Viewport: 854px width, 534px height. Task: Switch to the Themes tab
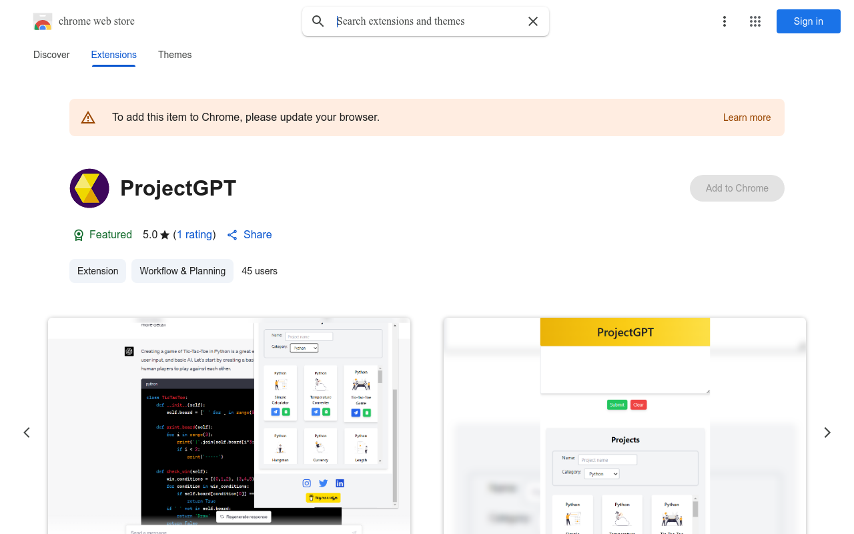[x=175, y=55]
